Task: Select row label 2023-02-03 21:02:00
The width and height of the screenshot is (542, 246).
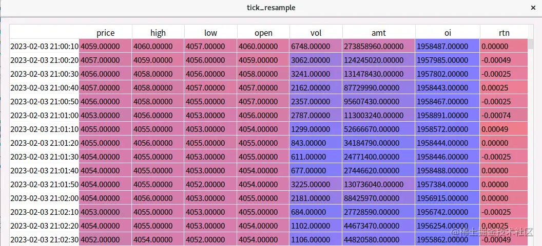Action: click(44, 198)
